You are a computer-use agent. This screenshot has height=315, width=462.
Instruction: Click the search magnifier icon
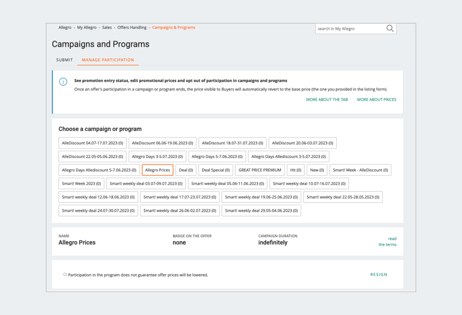390,28
